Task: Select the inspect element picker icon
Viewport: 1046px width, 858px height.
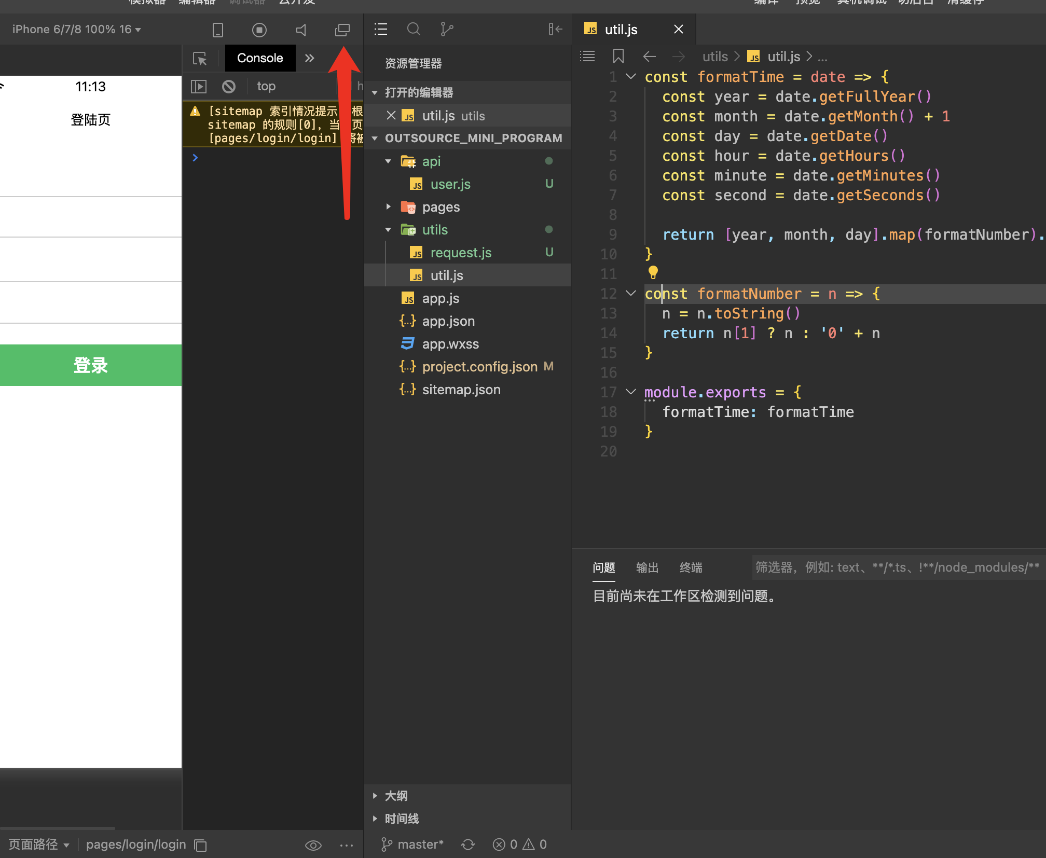Action: click(200, 58)
